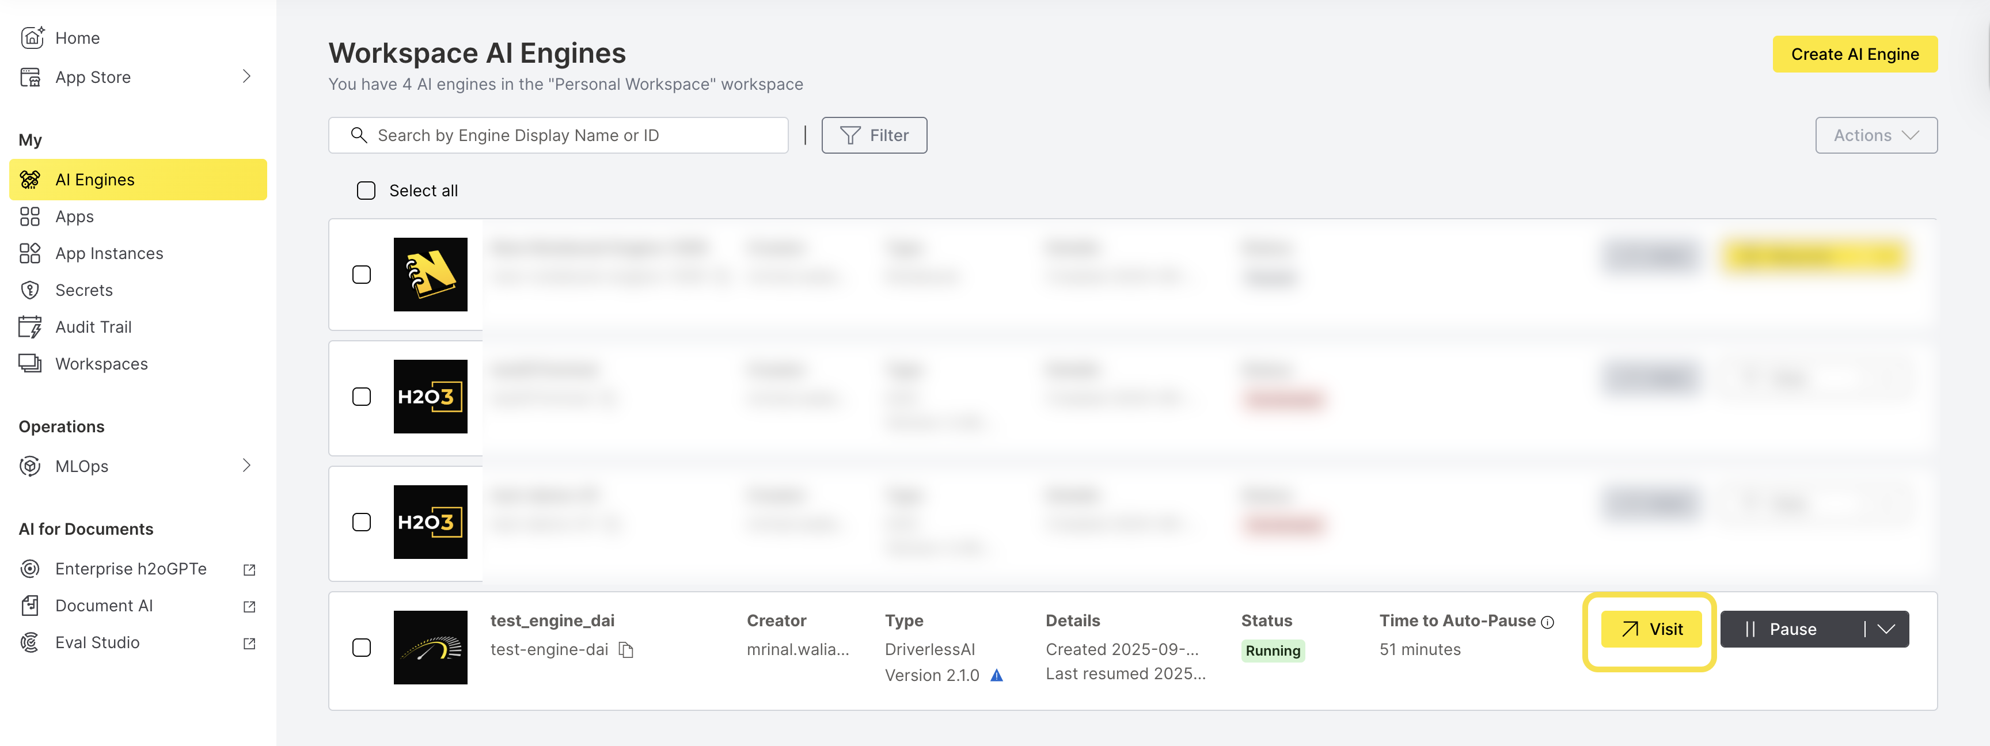1990x746 pixels.
Task: Expand the App Store submenu chevron
Action: pos(246,77)
